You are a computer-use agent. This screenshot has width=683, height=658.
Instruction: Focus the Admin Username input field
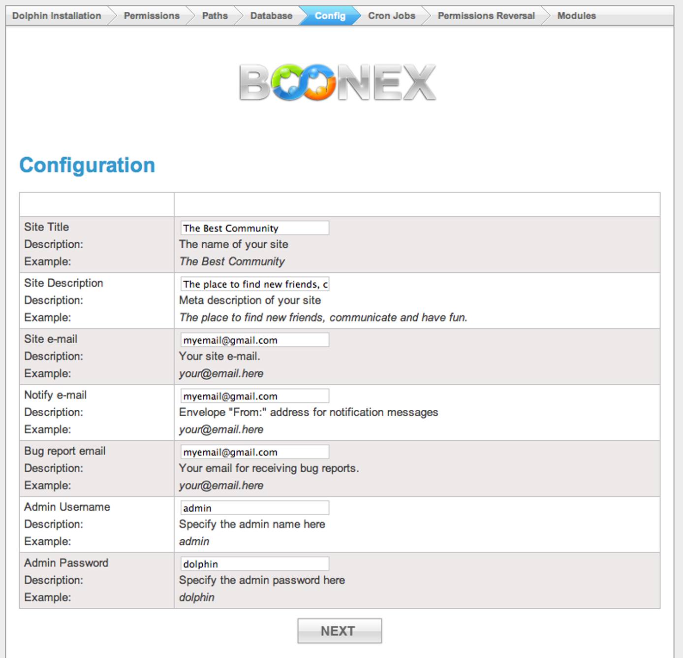click(254, 508)
